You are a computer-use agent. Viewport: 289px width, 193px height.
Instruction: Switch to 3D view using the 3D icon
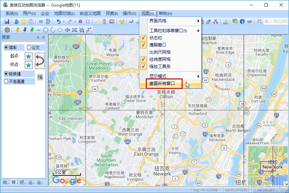(x=40, y=21)
